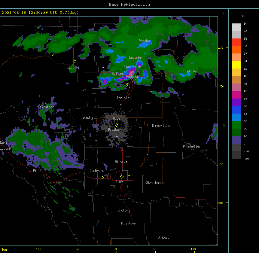Select the Innisfail label
The width and height of the screenshot is (259, 253).
tap(125, 98)
